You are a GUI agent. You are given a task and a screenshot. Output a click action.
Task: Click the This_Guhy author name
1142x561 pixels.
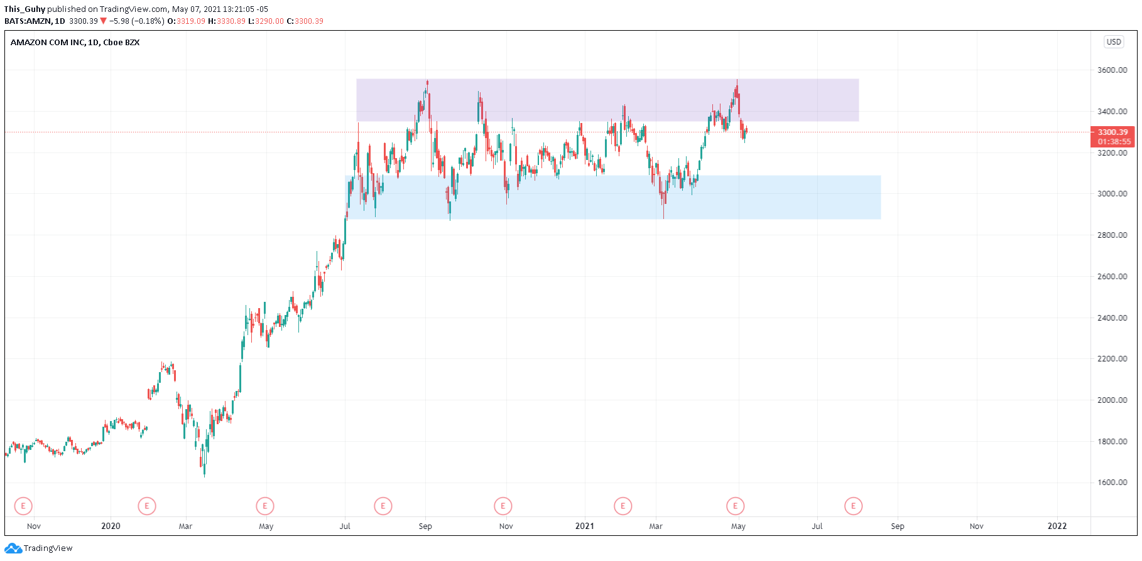25,9
